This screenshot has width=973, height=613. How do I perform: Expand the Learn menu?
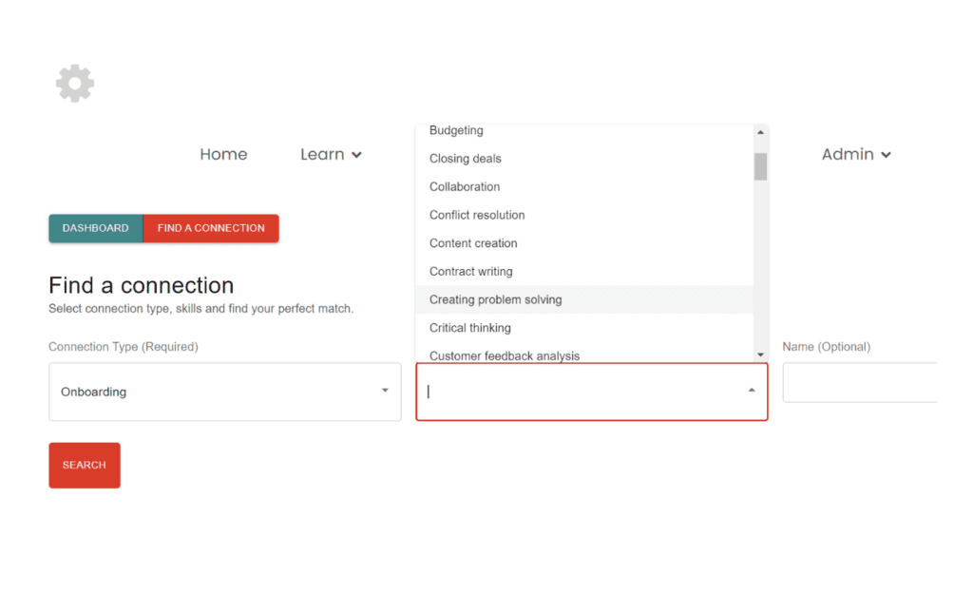(331, 154)
